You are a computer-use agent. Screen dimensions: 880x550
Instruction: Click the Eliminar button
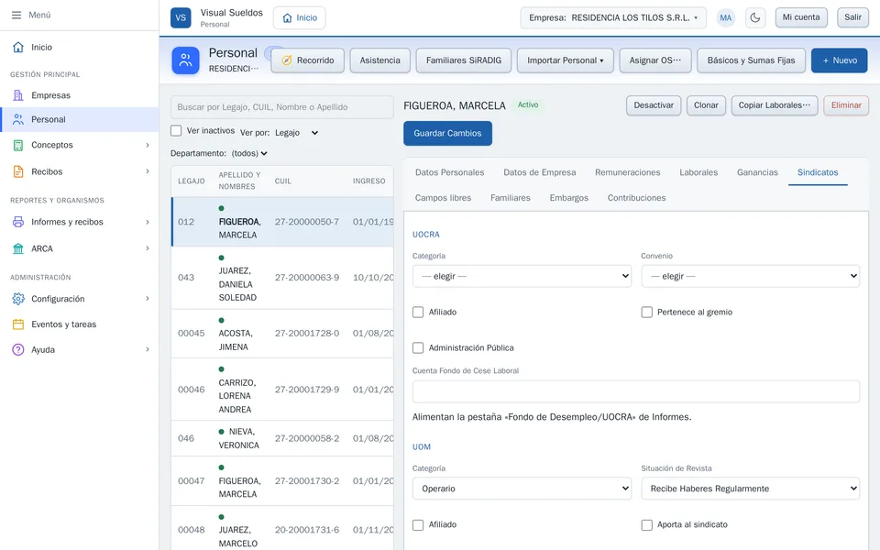(846, 105)
